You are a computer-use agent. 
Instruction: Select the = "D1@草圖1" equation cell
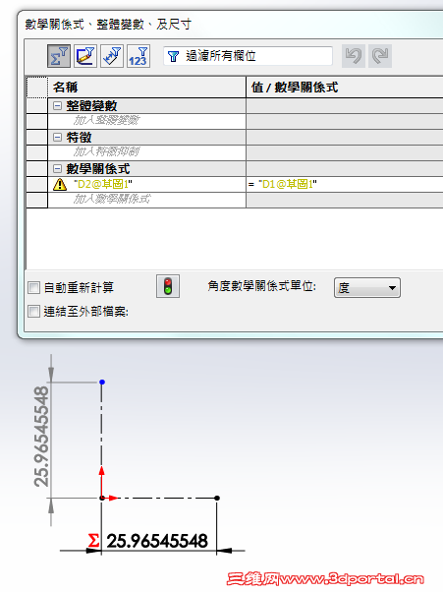345,184
